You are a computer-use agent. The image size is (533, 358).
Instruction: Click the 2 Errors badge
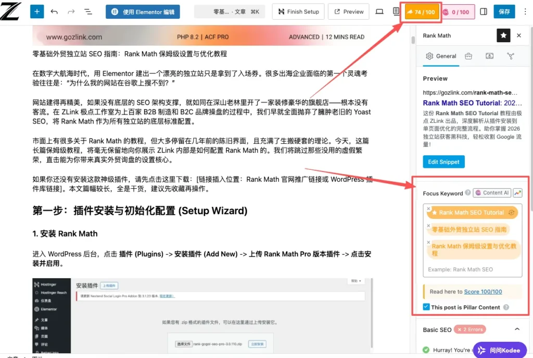pyautogui.click(x=470, y=329)
